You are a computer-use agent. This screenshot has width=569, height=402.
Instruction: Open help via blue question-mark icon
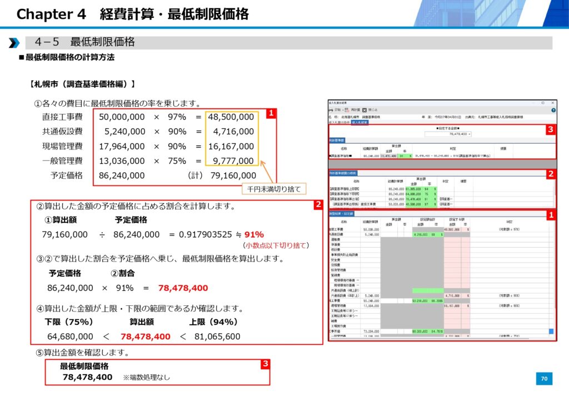(553, 110)
